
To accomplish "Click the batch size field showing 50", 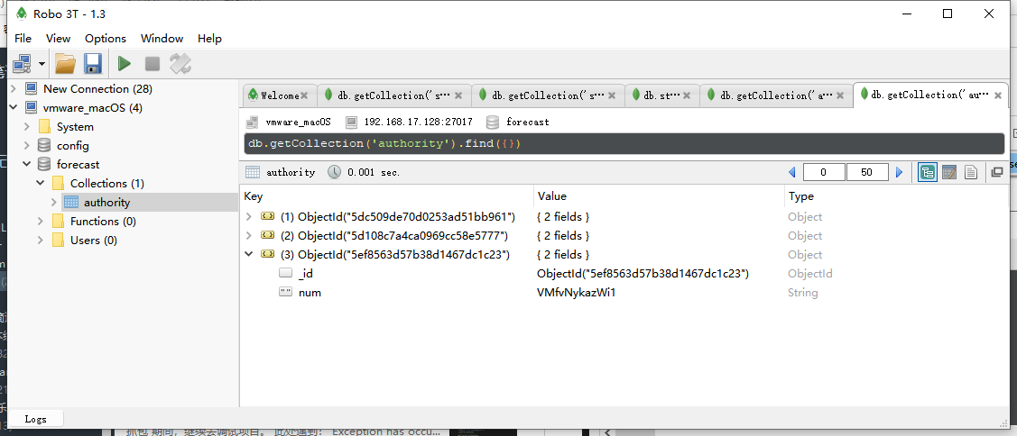I will [867, 172].
